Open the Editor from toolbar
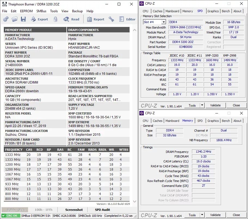 (127, 19)
